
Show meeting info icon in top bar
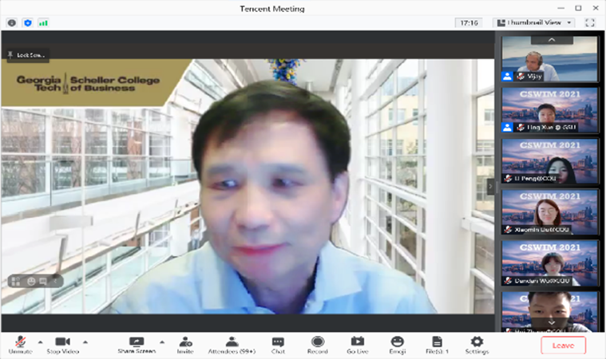coord(12,23)
